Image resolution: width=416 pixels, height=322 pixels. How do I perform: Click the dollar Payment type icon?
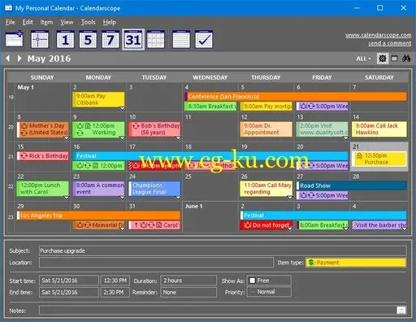pyautogui.click(x=311, y=263)
